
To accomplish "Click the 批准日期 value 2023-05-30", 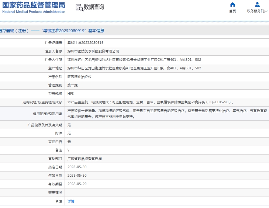I will (77, 167).
